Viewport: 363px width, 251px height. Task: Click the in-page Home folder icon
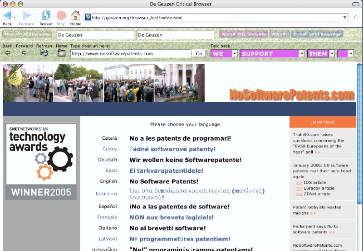tap(61, 53)
